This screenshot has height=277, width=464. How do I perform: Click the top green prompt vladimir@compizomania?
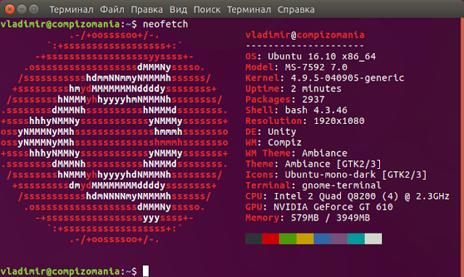(x=60, y=24)
